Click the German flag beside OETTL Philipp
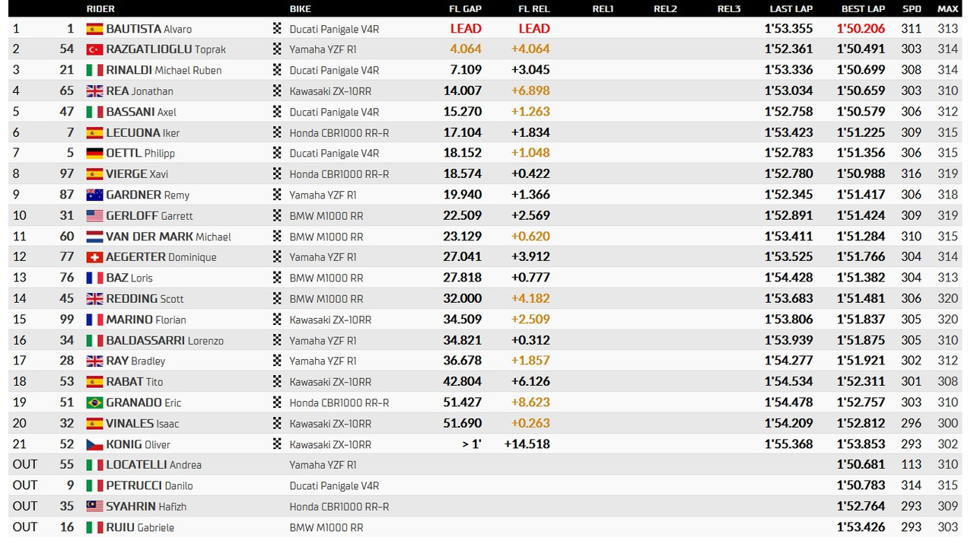The height and width of the screenshot is (544, 974). (x=94, y=153)
